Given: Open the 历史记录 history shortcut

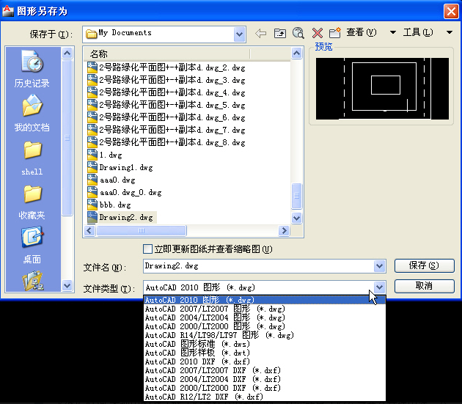Looking at the screenshot, I should click(32, 69).
